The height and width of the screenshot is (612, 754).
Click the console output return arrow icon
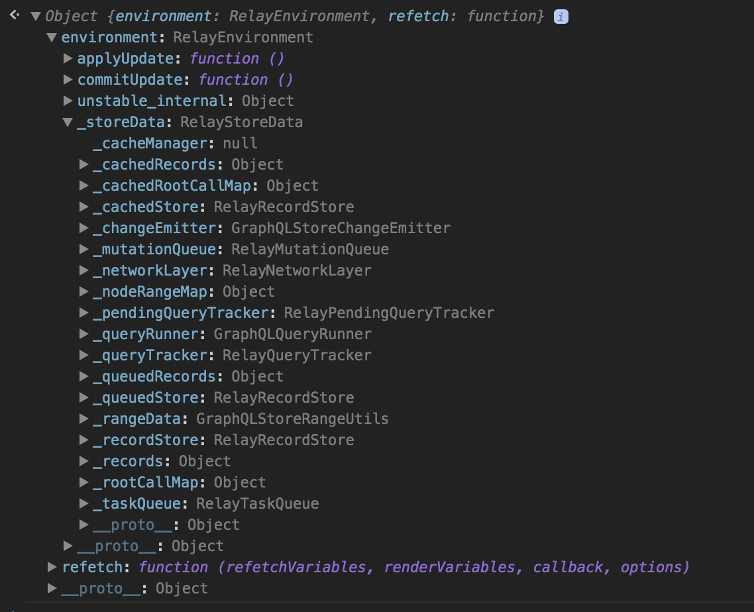(15, 15)
